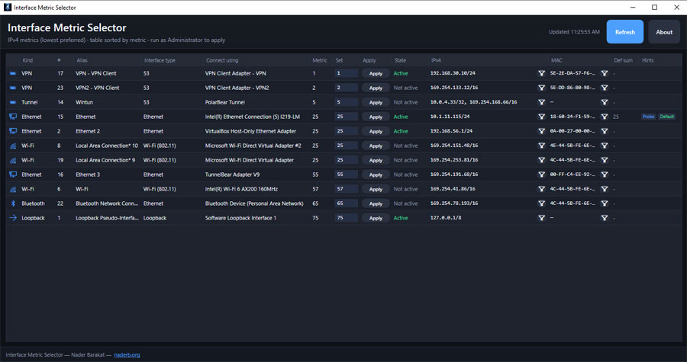The width and height of the screenshot is (687, 362).
Task: Open the naderb.org link in the footer
Action: coord(127,355)
